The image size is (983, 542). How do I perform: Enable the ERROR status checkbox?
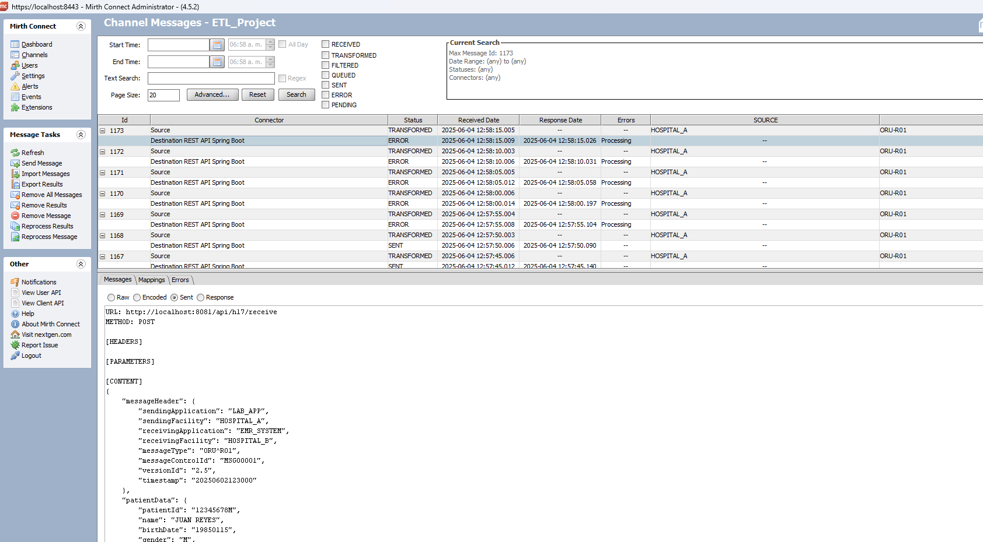click(326, 95)
